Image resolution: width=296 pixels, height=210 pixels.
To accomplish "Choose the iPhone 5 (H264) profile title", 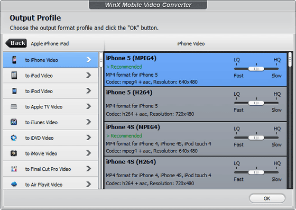I will [129, 93].
